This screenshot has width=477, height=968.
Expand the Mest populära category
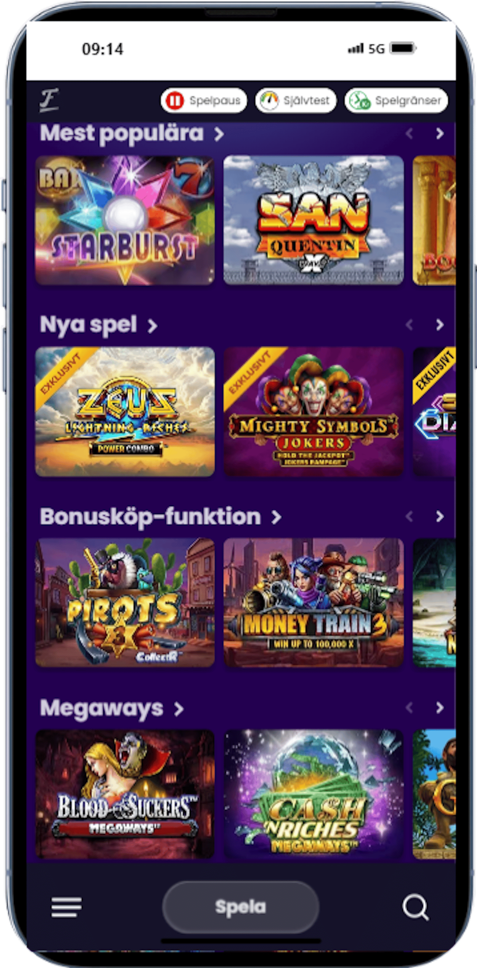click(x=132, y=133)
